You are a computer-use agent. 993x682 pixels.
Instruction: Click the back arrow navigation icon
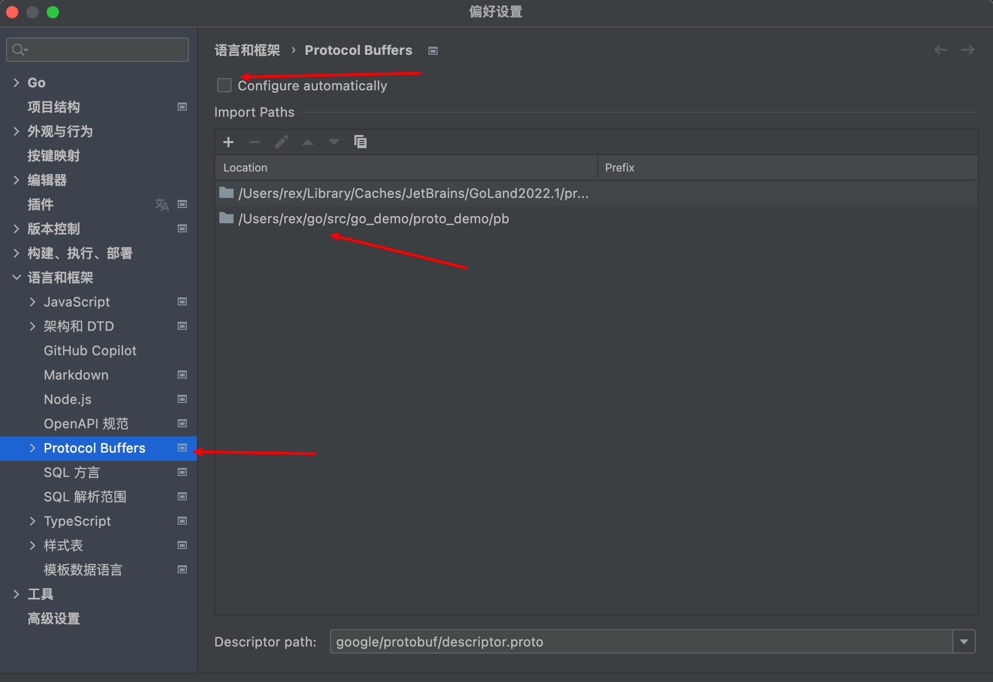pyautogui.click(x=941, y=50)
